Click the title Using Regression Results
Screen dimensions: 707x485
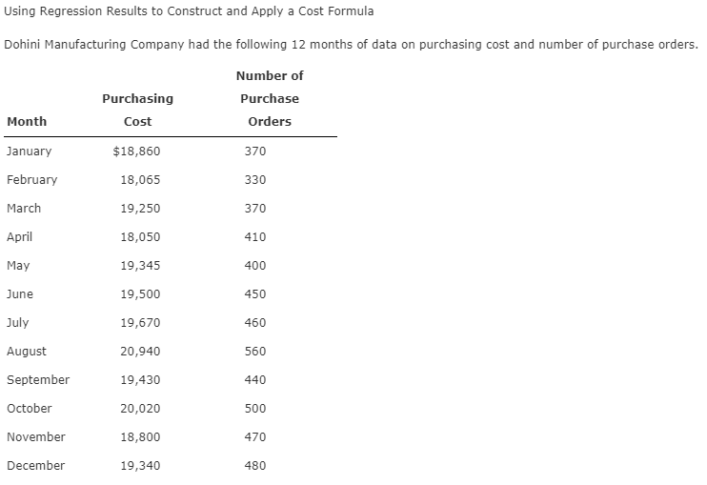pos(189,11)
